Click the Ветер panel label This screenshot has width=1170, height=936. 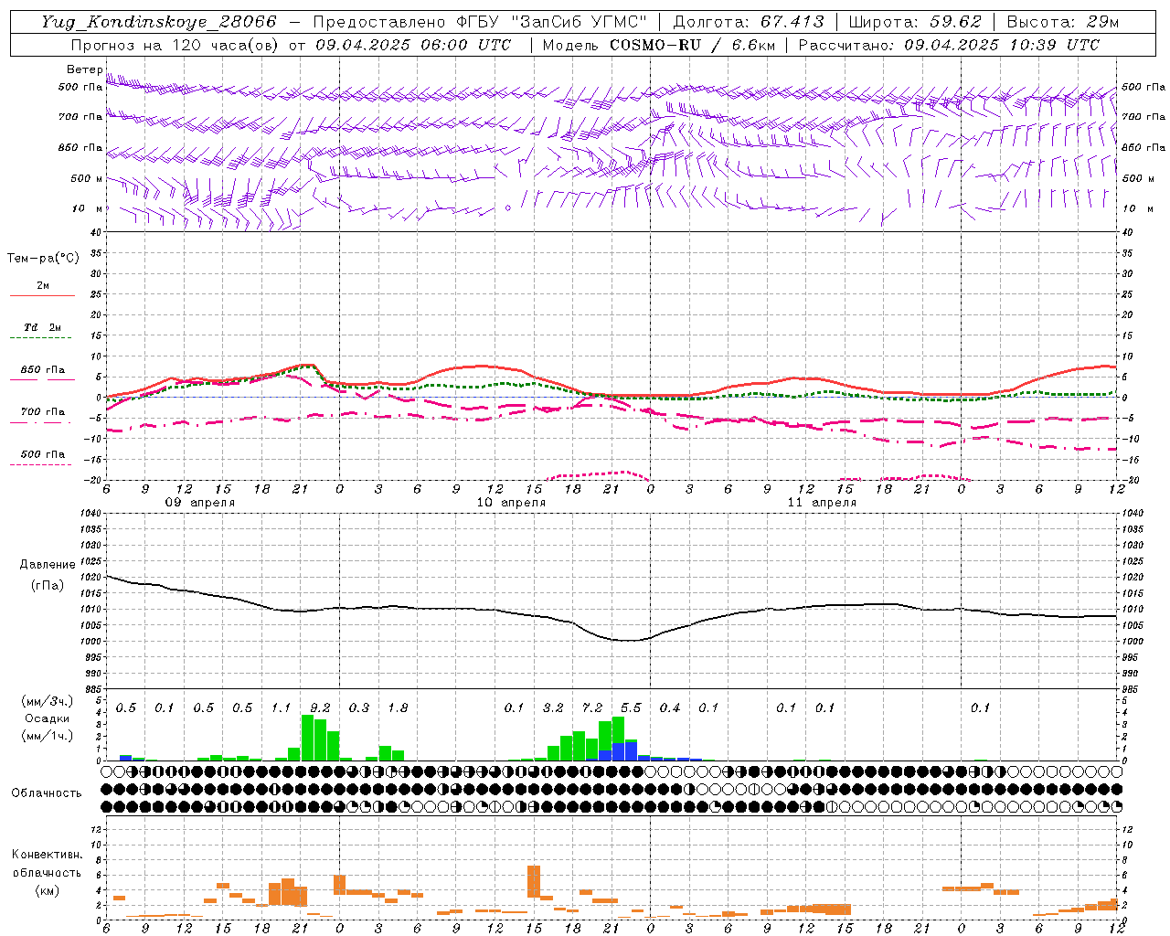[x=84, y=69]
